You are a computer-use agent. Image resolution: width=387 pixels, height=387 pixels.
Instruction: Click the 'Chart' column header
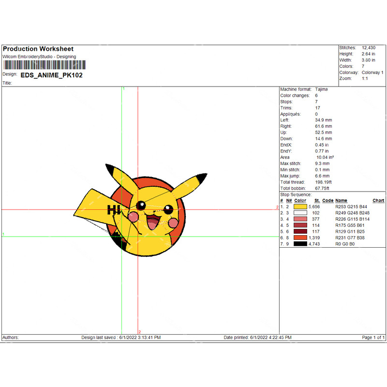[x=378, y=200]
